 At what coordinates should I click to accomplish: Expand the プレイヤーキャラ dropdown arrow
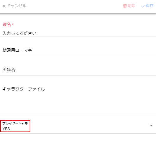coord(151,126)
